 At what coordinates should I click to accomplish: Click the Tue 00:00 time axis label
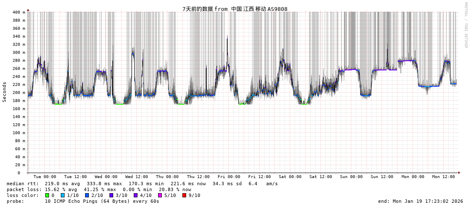44,177
